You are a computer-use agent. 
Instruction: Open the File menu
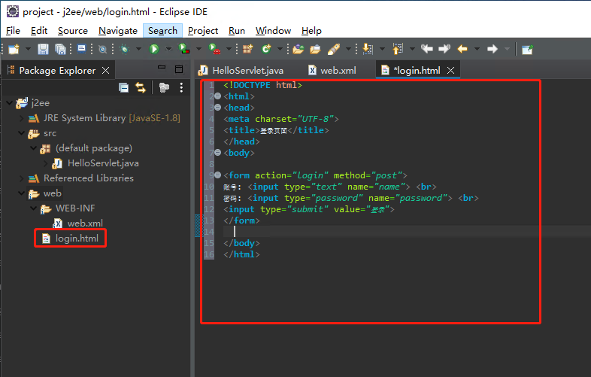14,31
